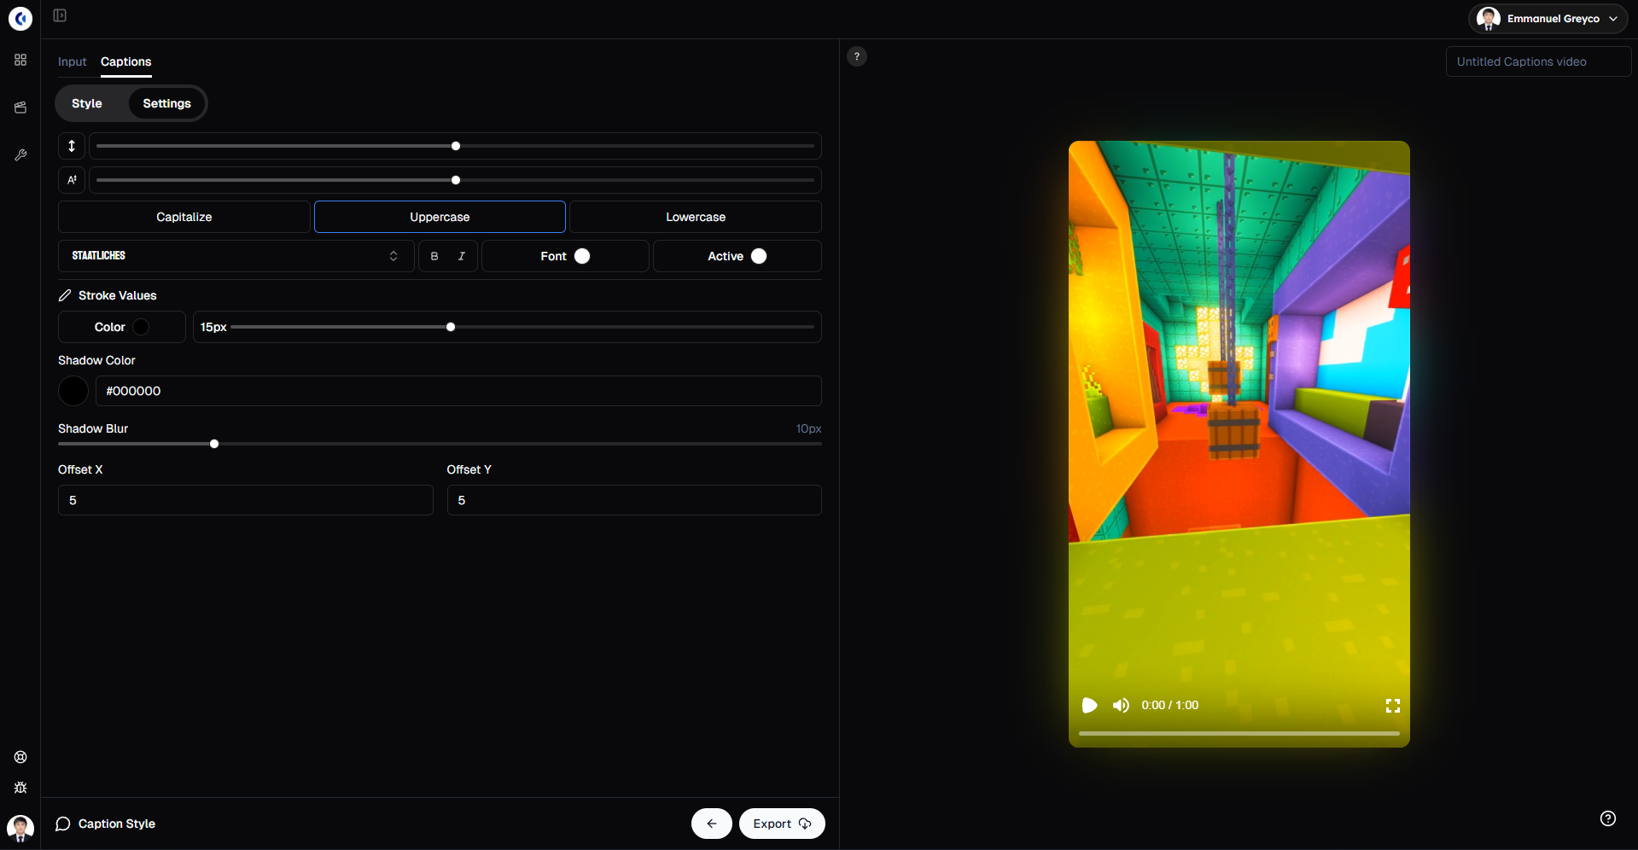1638x850 pixels.
Task: Open the tools wrench icon
Action: pyautogui.click(x=20, y=155)
